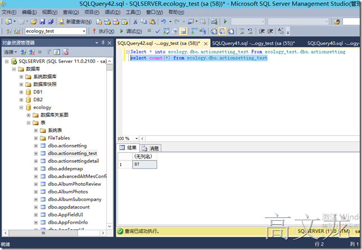Click the result cell with value 87

click(x=144, y=165)
